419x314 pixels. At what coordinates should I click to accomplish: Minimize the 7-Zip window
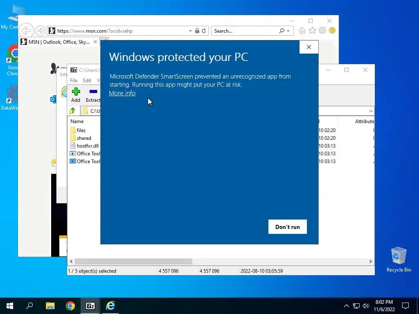coord(328,70)
